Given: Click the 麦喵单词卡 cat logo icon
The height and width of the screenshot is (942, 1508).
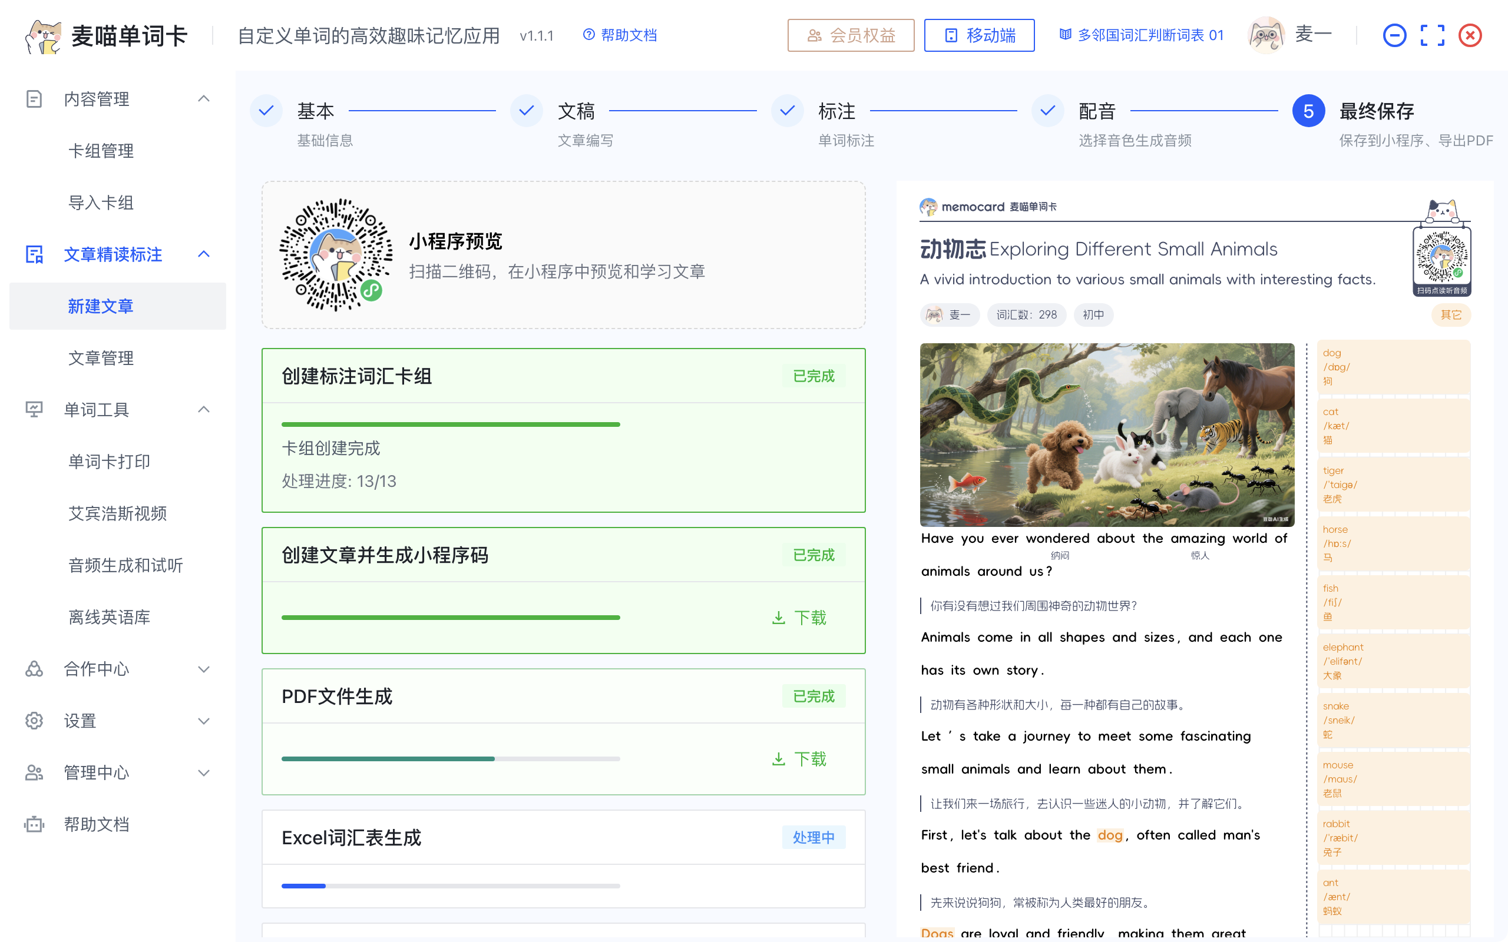Looking at the screenshot, I should click(44, 36).
